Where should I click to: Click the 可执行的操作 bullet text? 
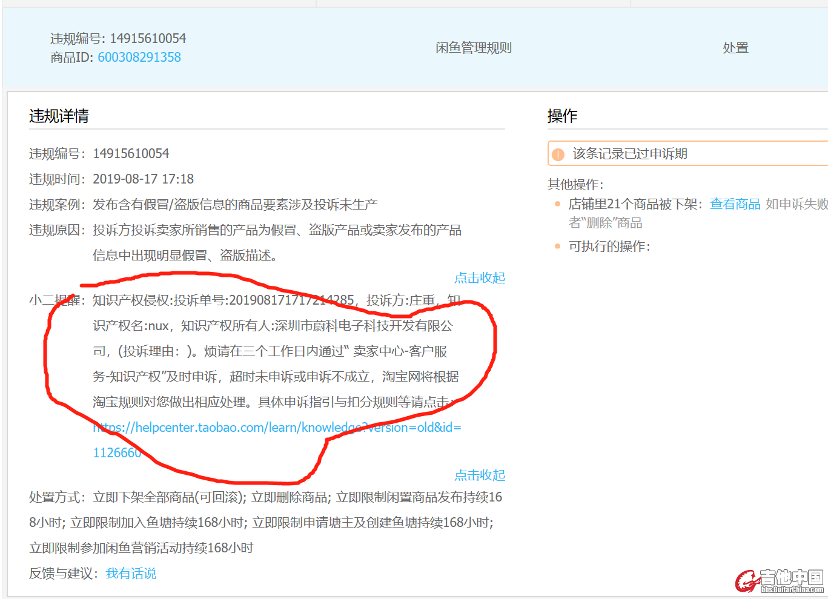pyautogui.click(x=609, y=247)
